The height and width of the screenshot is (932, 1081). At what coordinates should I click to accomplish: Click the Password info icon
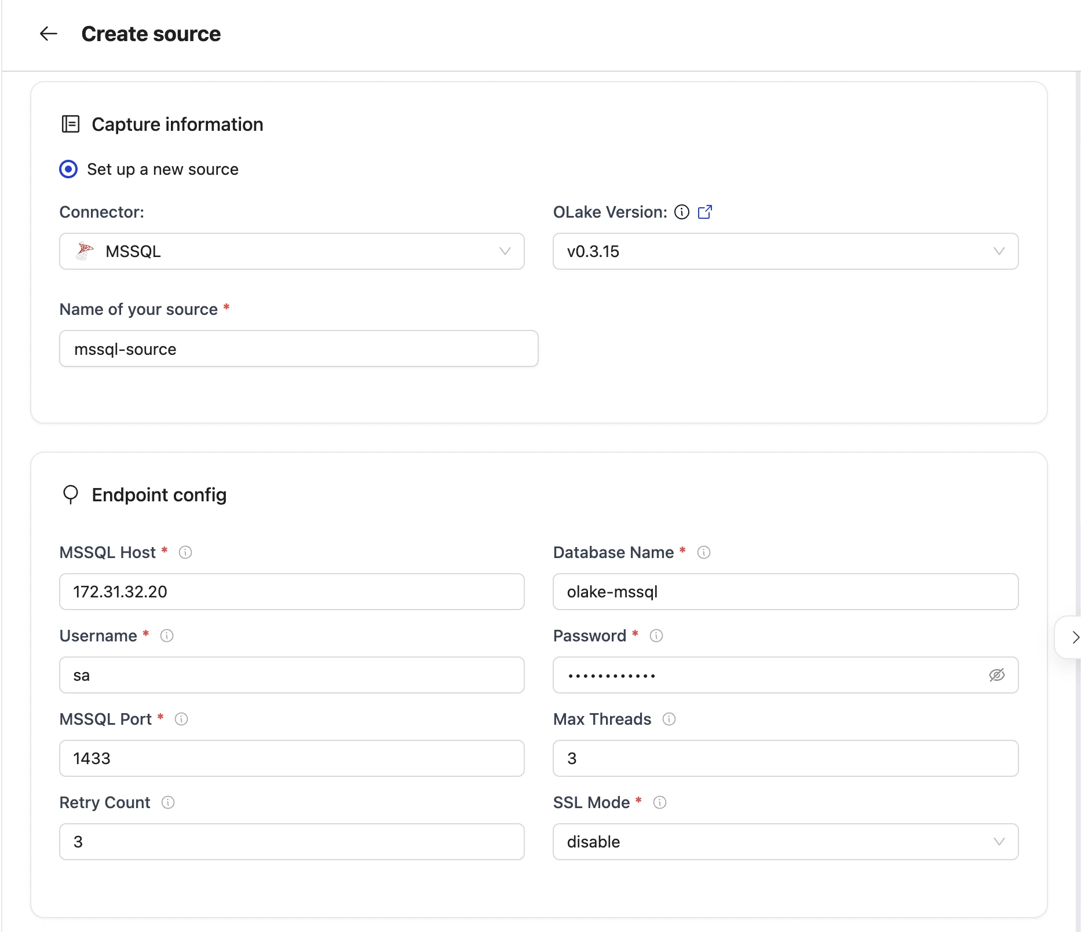pos(656,636)
